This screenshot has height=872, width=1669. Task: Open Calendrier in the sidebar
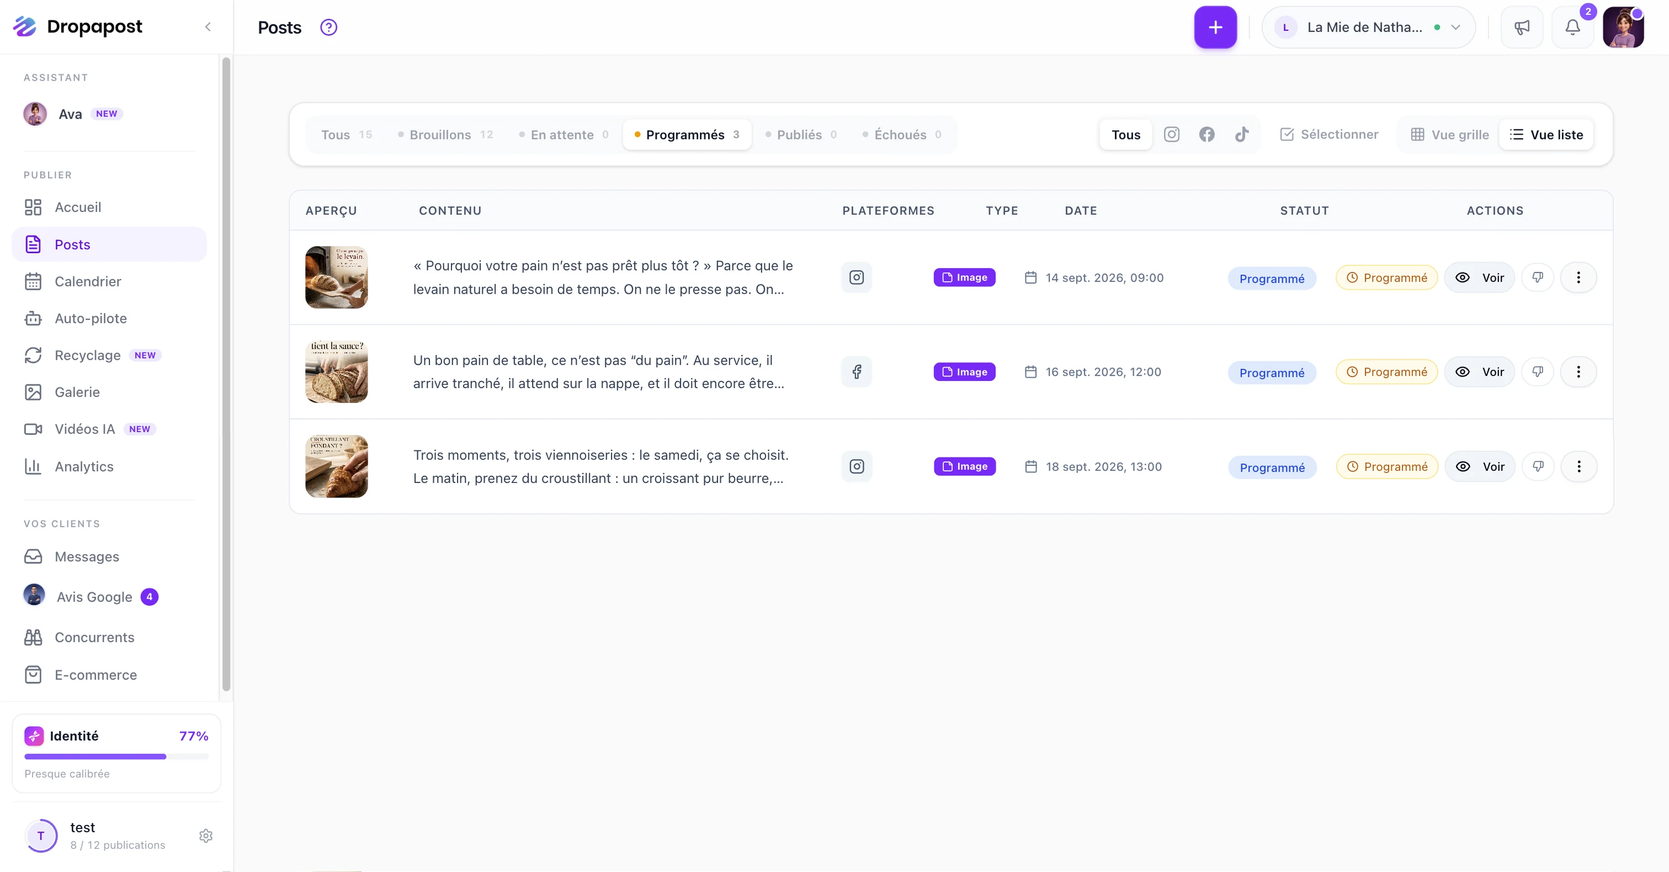pyautogui.click(x=109, y=281)
